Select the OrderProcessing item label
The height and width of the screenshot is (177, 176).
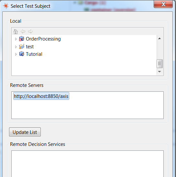[x=43, y=39]
